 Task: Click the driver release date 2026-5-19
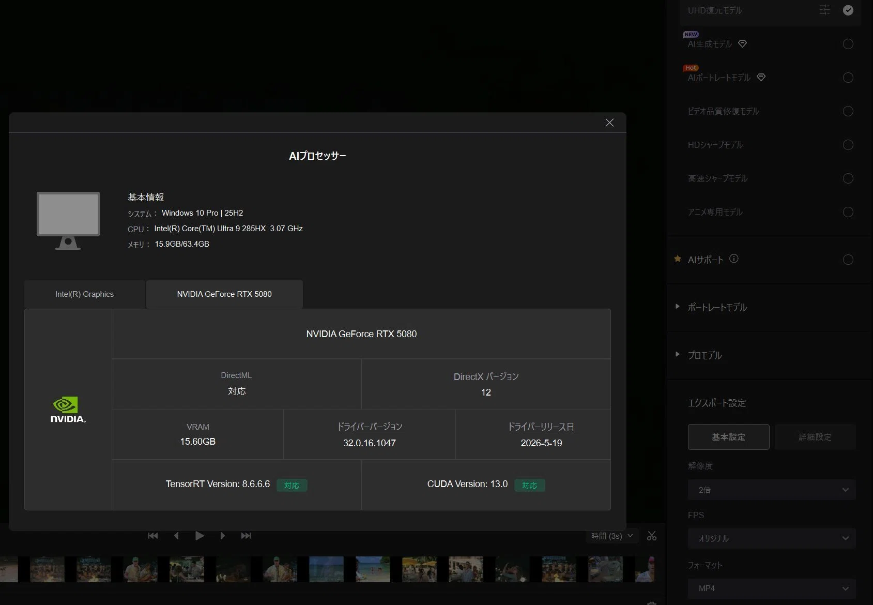tap(541, 443)
